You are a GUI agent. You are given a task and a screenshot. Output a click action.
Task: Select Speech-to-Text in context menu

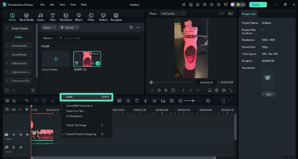pos(75,111)
